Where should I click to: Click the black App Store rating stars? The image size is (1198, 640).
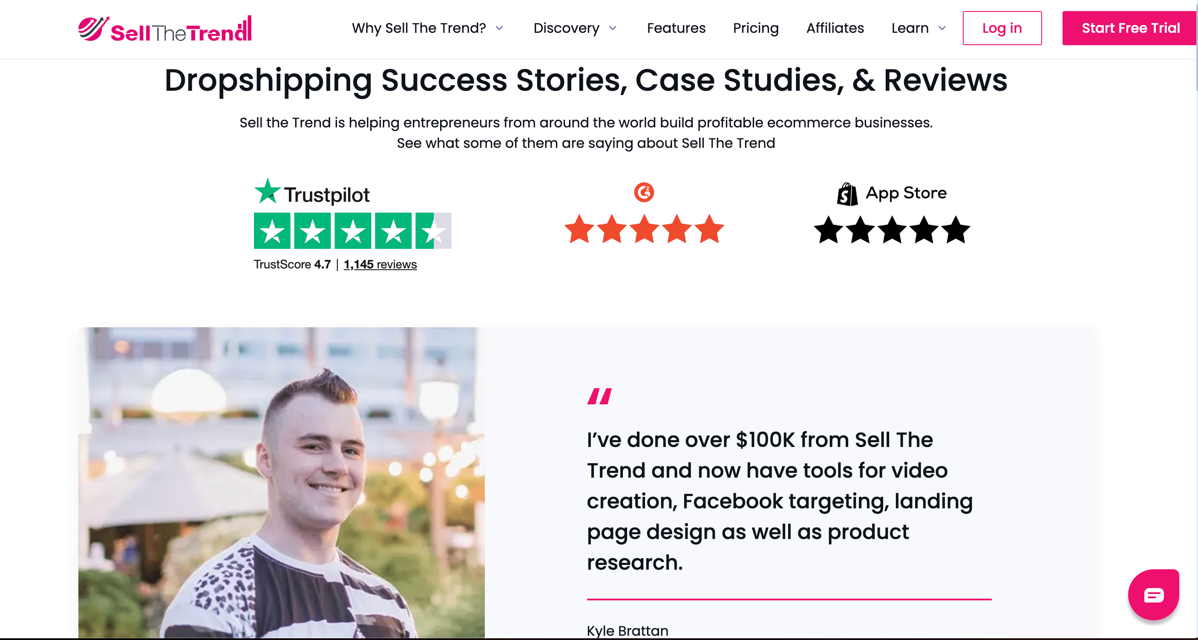tap(892, 230)
